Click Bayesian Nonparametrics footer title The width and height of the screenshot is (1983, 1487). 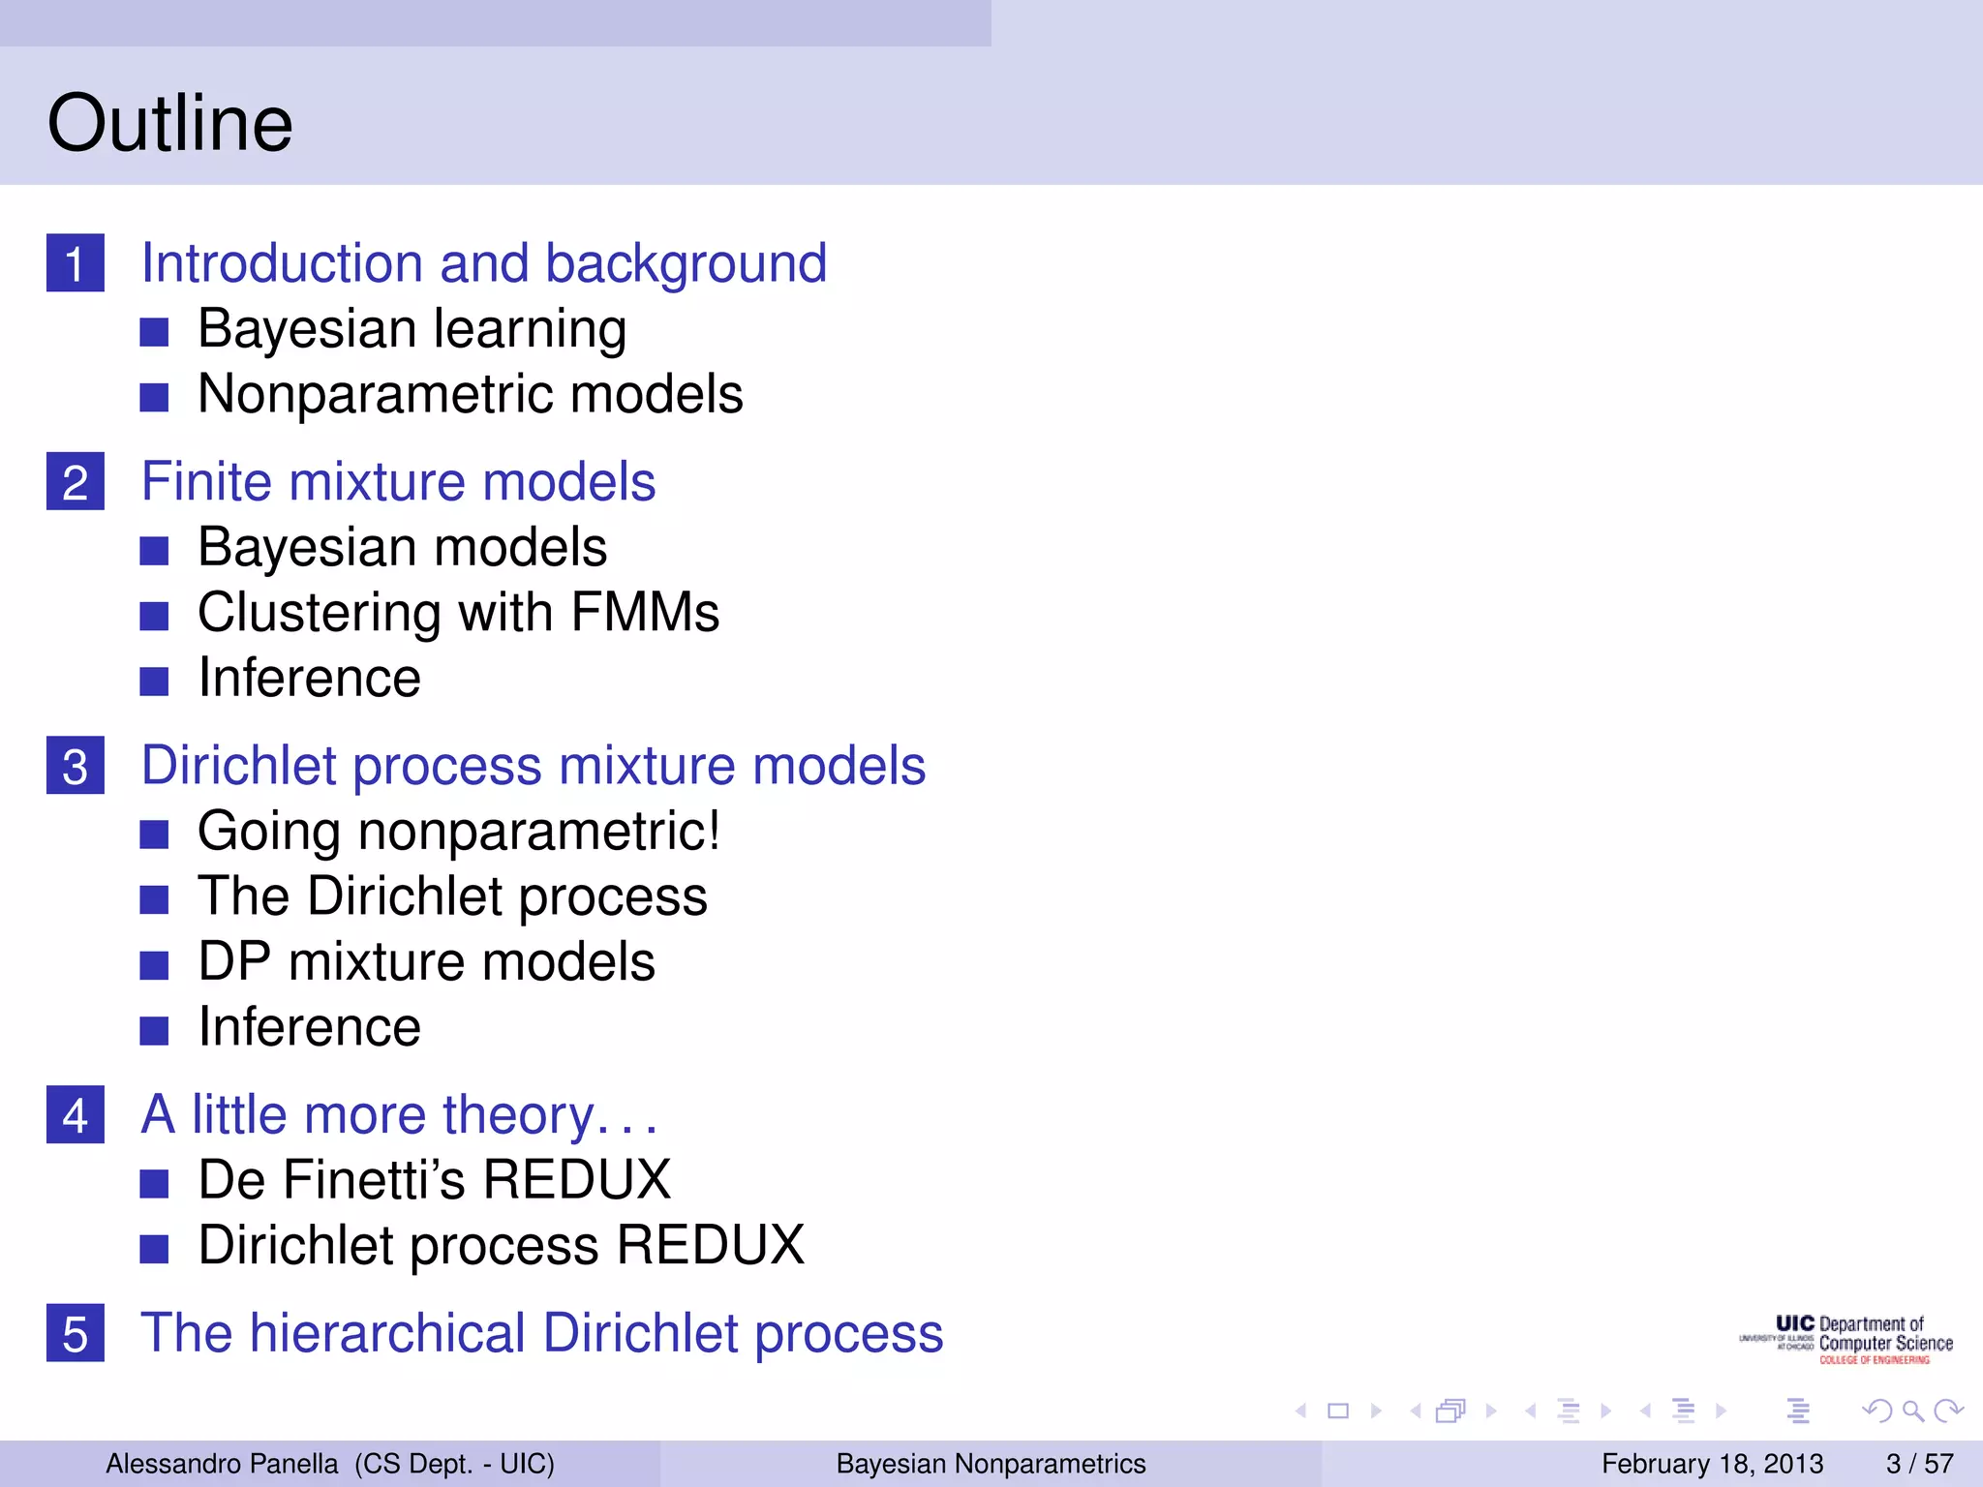[991, 1464]
